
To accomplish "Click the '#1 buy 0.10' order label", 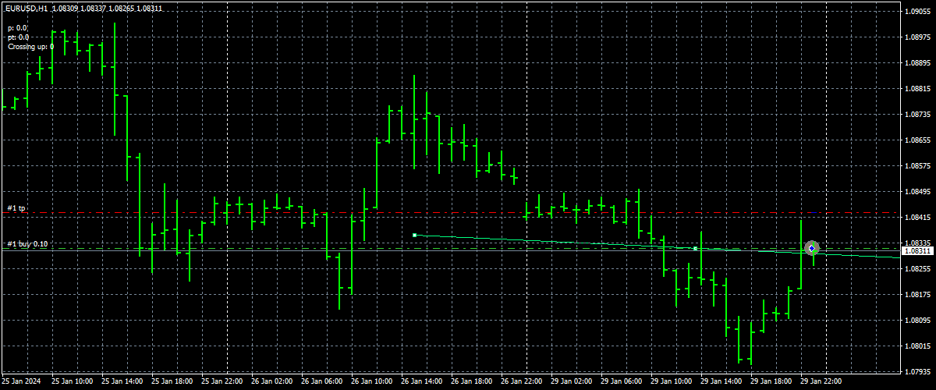I will point(27,244).
